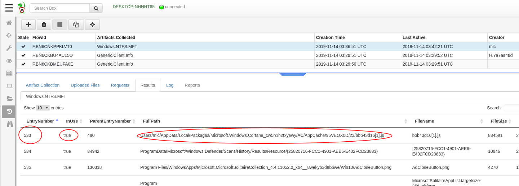Select flow row F.BN6CKBU4AUL5O

[53, 56]
